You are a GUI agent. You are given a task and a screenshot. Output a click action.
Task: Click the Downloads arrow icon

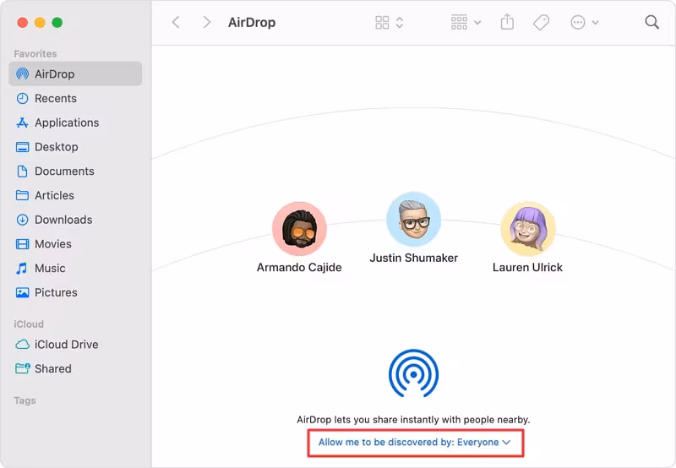(x=23, y=220)
